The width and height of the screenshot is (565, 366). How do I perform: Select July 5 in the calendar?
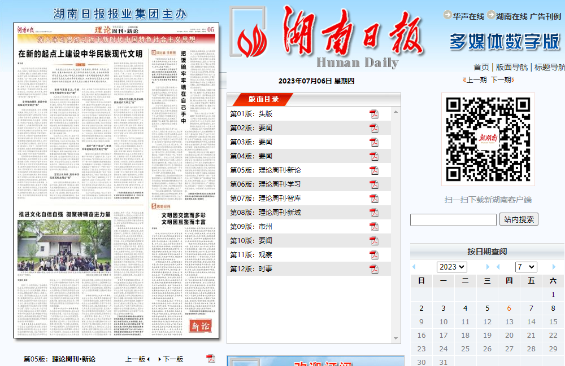tap(487, 308)
